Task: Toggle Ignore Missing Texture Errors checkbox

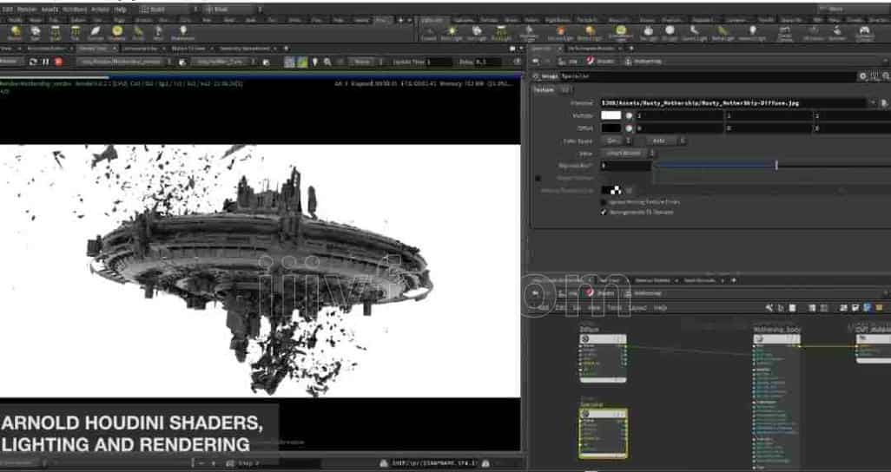Action: (604, 201)
